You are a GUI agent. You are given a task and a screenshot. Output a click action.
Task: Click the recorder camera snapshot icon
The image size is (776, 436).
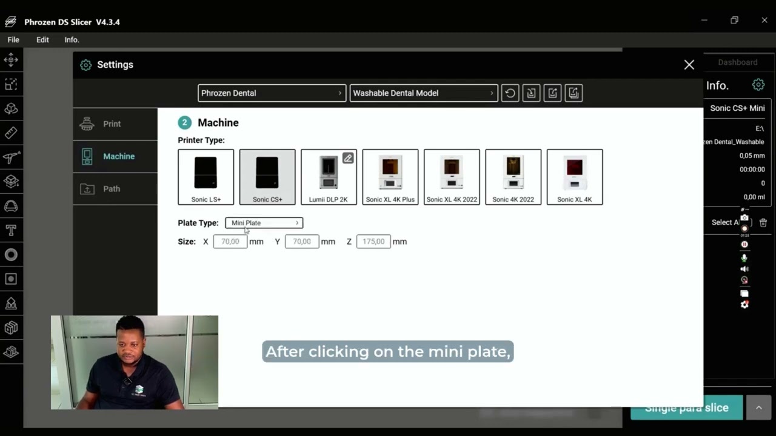[744, 218]
